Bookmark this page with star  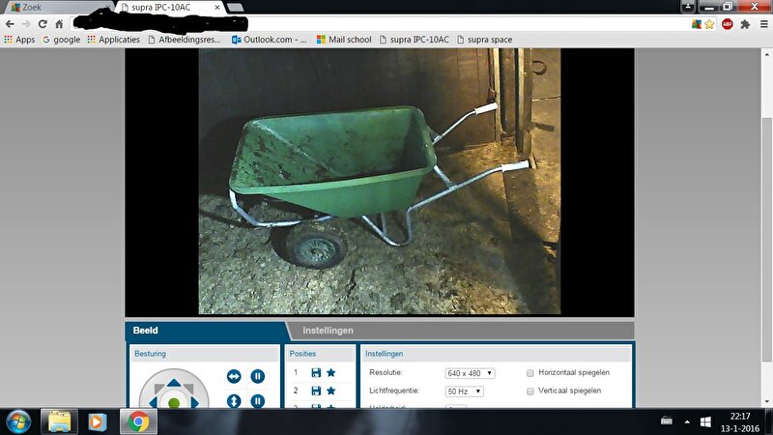click(709, 24)
